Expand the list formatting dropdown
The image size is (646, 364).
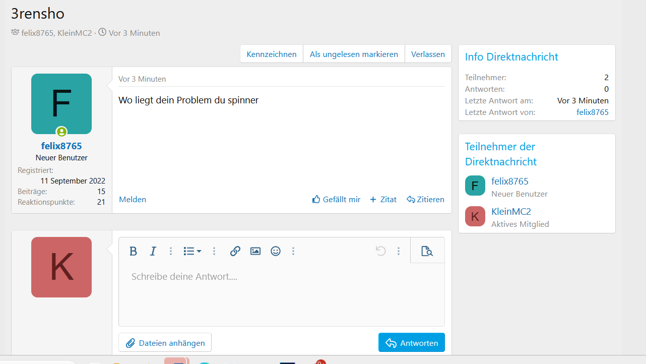tap(192, 251)
